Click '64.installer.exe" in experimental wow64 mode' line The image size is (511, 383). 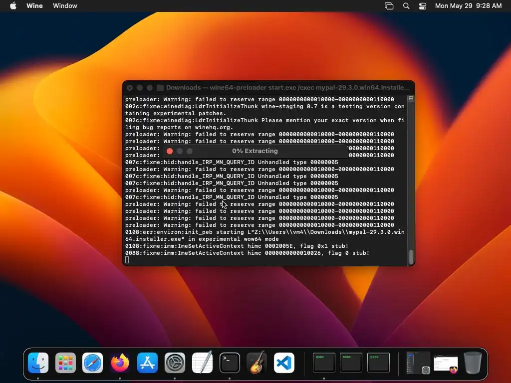click(202, 239)
